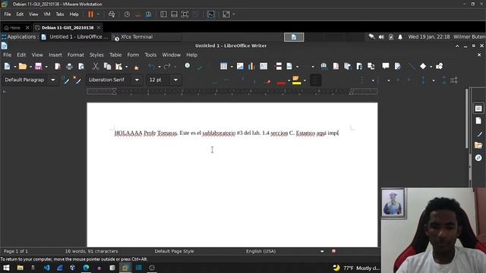Screen dimensions: 486x273
Task: Click the Insert Hyperlink globe icon
Action: (x=324, y=66)
